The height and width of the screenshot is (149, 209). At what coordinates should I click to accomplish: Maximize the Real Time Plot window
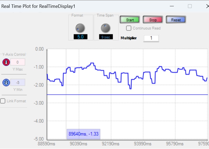click(x=190, y=6)
